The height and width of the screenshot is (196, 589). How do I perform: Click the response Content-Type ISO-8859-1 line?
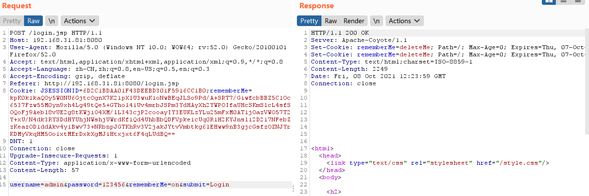point(392,62)
